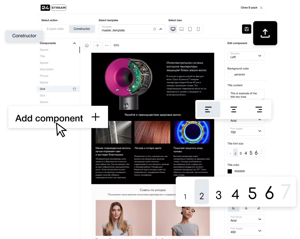Viewport: 300px width, 239px height.
Task: Click the photo of the long-haired woman
Action: click(124, 218)
